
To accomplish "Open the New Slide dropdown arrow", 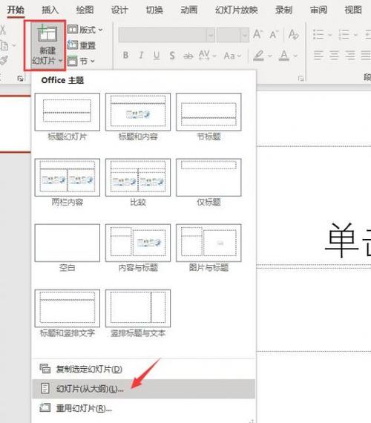I will [61, 61].
